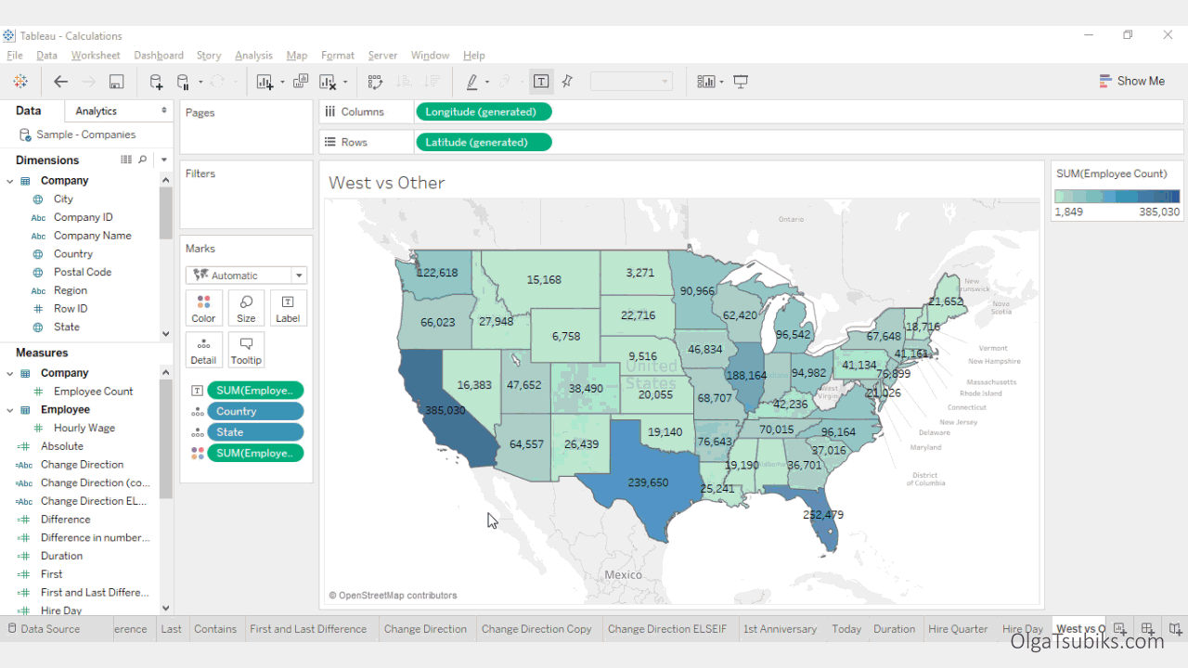Viewport: 1188px width, 668px height.
Task: Click the Size button on Marks card
Action: tap(245, 307)
